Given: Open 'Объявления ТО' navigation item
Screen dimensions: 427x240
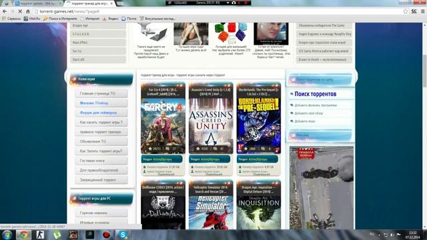Looking at the screenshot, I should pyautogui.click(x=101, y=141).
